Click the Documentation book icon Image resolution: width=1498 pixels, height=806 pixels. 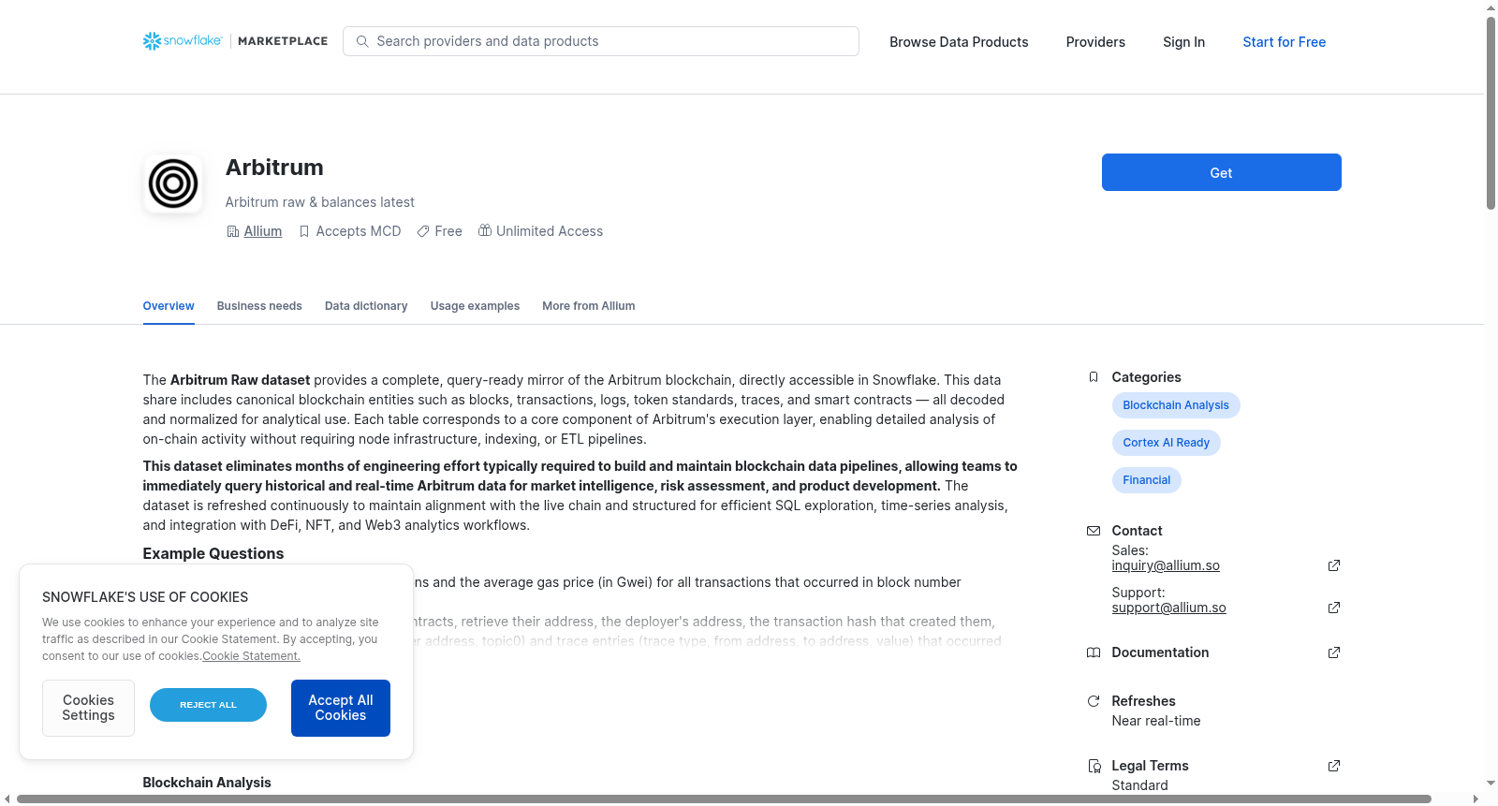click(1094, 652)
